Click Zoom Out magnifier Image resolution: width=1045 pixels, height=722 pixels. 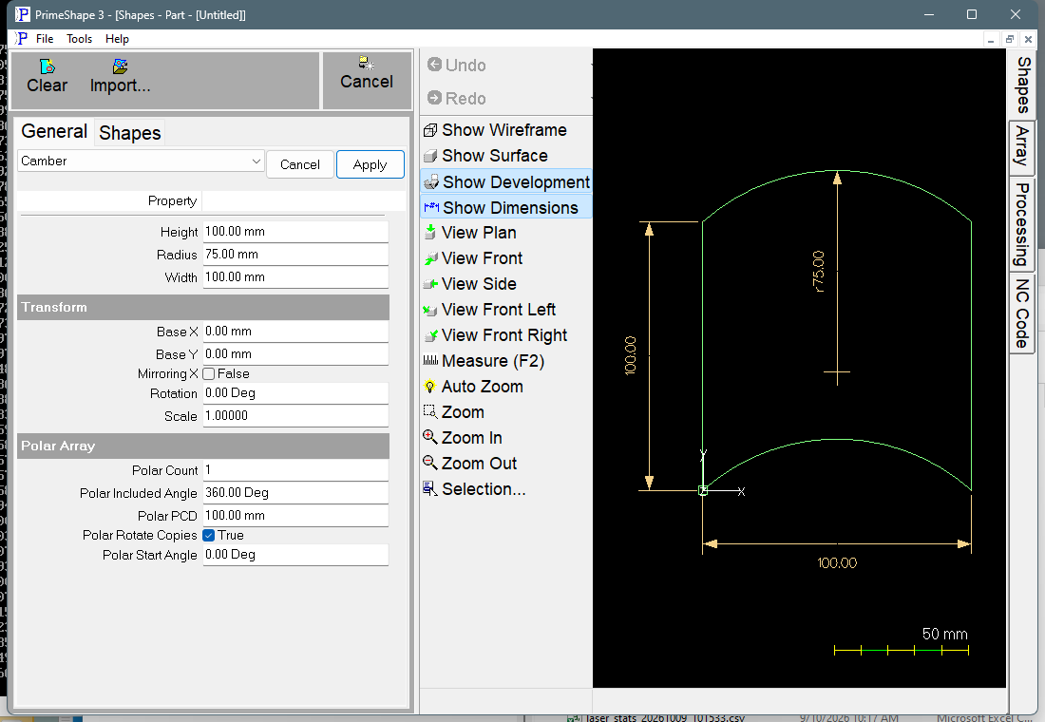(x=429, y=463)
